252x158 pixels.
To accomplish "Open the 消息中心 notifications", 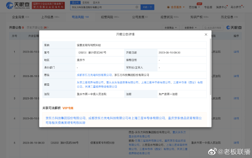I will [x=221, y=7].
